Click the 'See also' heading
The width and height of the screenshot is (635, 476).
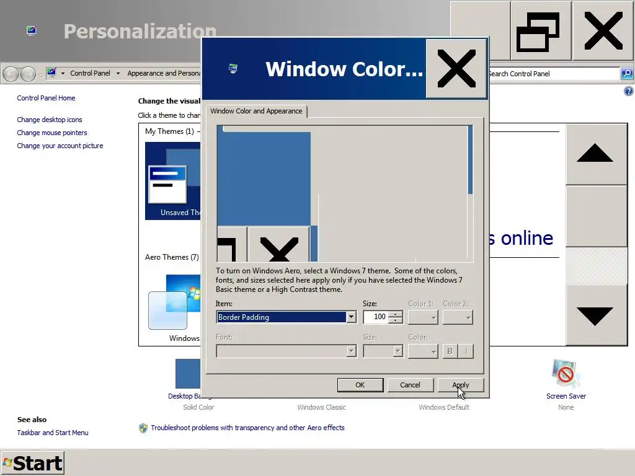[32, 420]
